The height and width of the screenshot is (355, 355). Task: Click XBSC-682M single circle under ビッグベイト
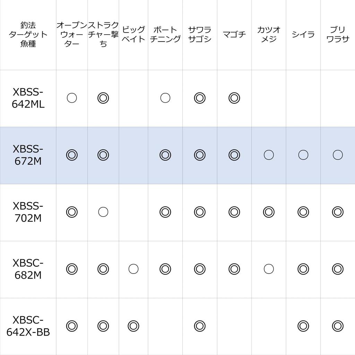[x=133, y=269]
